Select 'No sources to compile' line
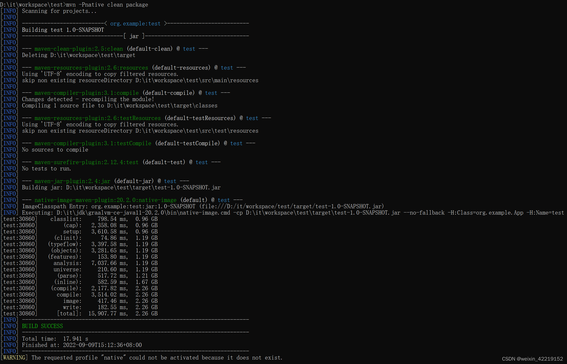The width and height of the screenshot is (567, 364). (55, 150)
